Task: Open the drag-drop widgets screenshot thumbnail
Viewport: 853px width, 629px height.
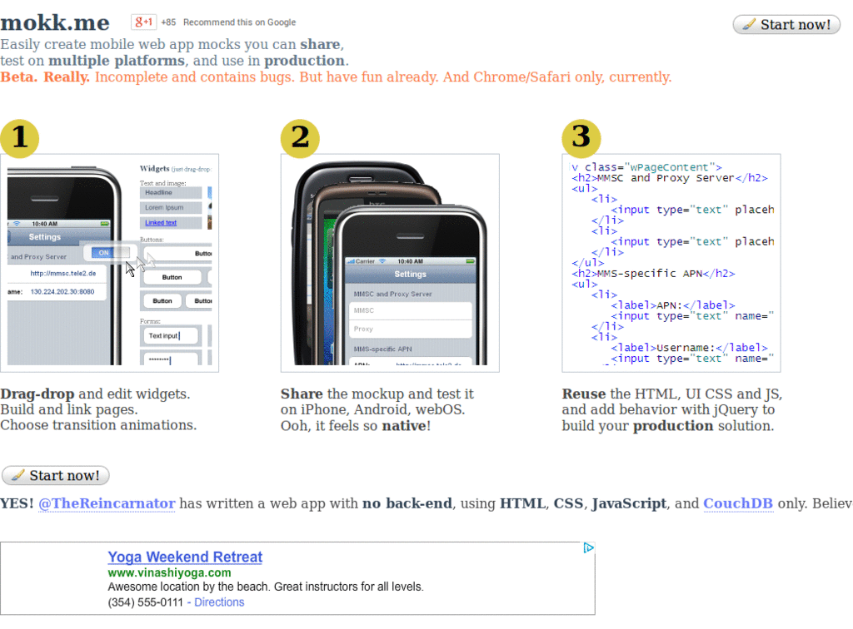Action: click(x=109, y=263)
